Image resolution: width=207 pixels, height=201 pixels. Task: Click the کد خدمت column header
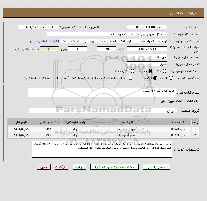click(x=178, y=122)
